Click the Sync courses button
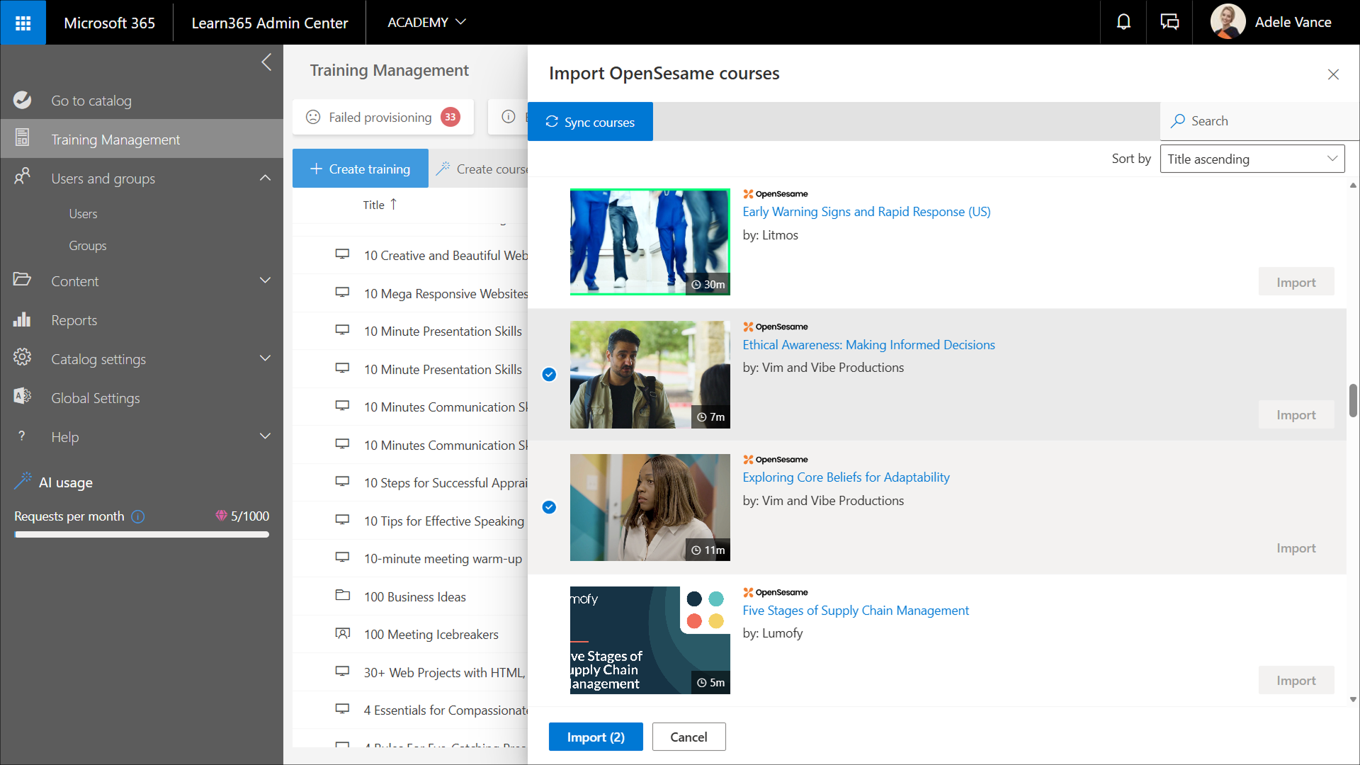 [590, 122]
